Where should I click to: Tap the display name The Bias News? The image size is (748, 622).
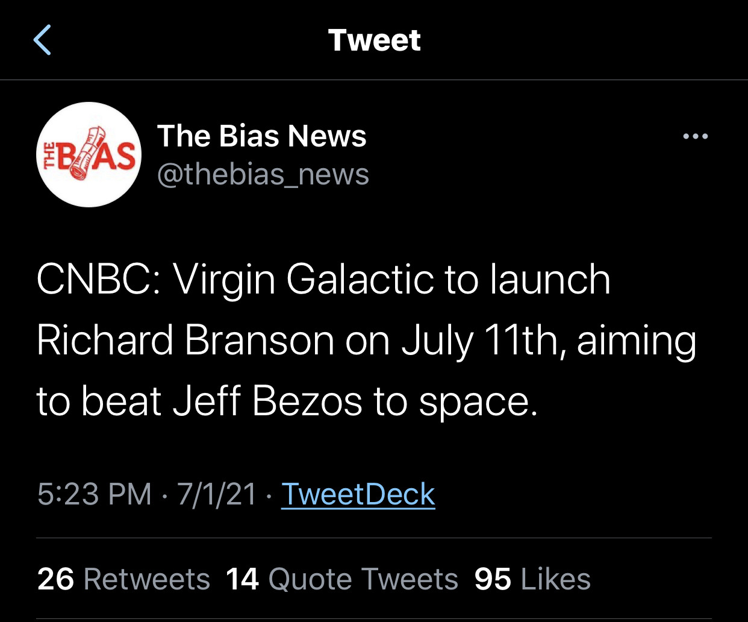click(x=261, y=136)
